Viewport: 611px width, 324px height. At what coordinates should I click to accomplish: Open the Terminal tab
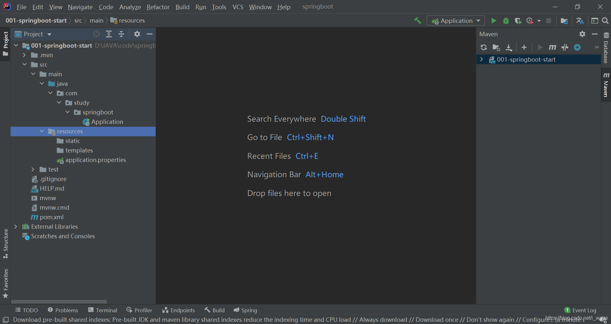point(103,310)
